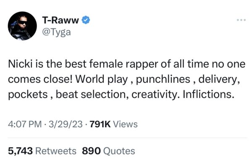The width and height of the screenshot is (250, 159).
Task: View the 791K view count
Action: (100, 124)
